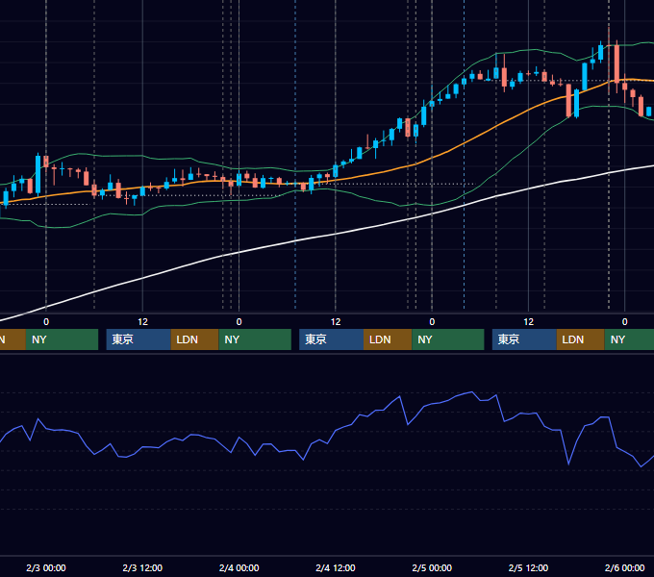Click the 2/5 12:00 date label

point(528,567)
